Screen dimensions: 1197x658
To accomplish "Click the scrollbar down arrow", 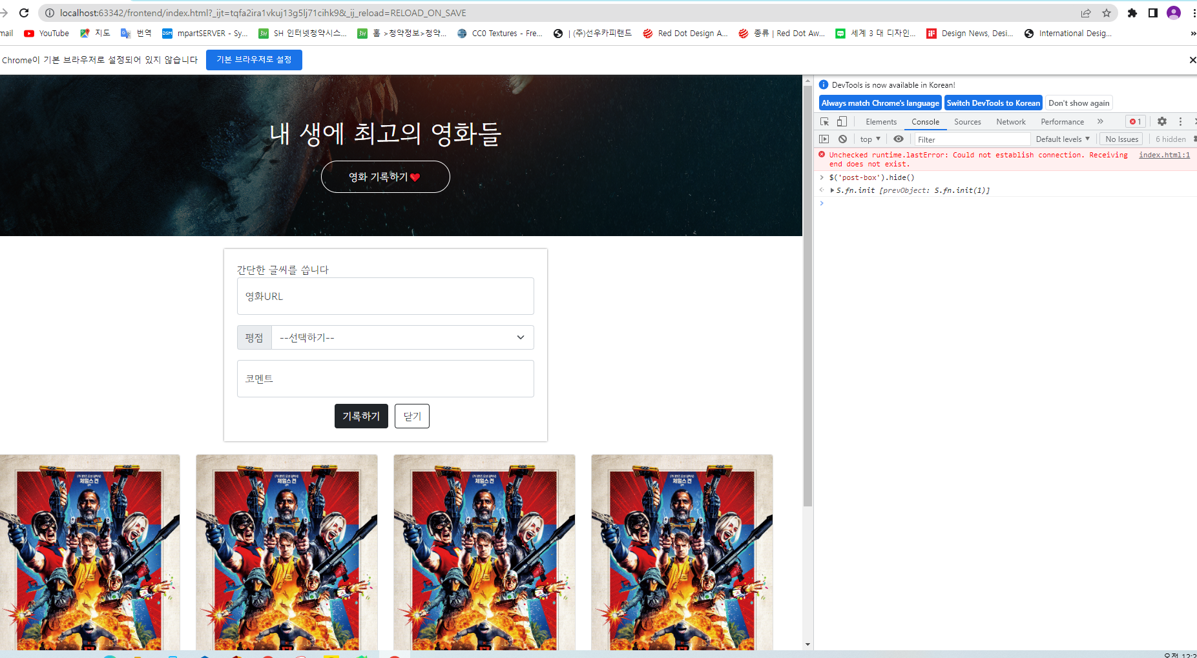I will 807,644.
